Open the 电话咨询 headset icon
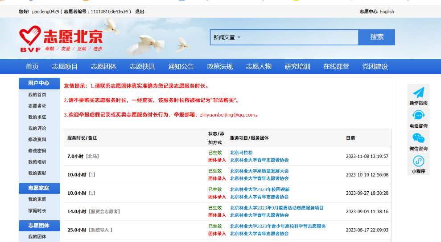Viewport: 441px width, 242px height. click(x=419, y=115)
